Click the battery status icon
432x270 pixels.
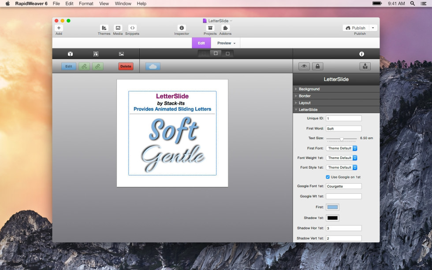[377, 3]
